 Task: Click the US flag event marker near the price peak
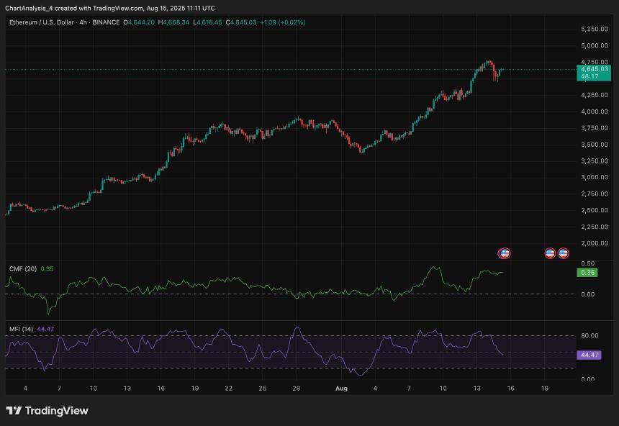point(504,253)
